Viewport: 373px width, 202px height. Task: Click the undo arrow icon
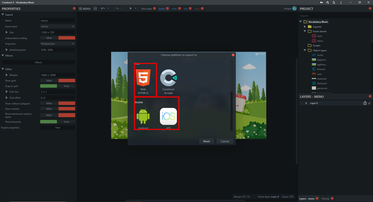(103, 8)
